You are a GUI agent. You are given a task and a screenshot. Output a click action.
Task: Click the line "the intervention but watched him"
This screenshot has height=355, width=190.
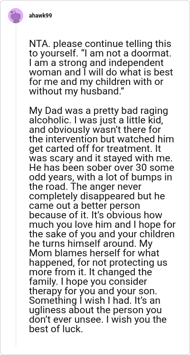(102, 139)
